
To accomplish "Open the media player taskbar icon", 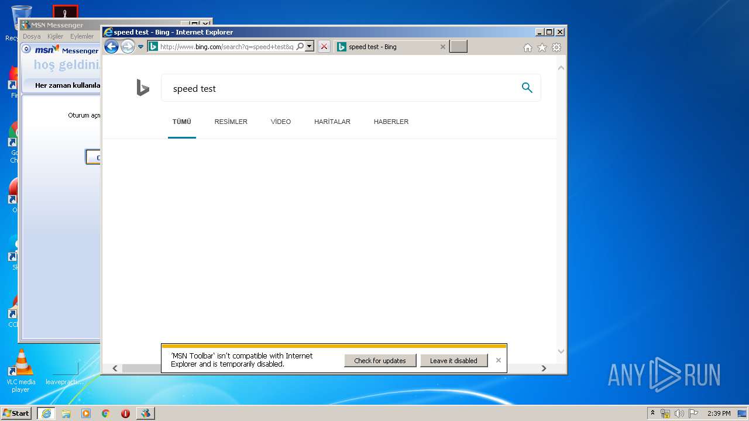I will (86, 413).
